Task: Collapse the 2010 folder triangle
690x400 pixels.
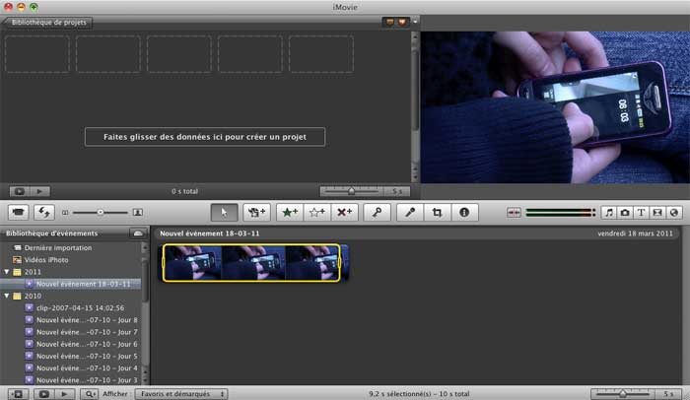Action: coord(7,296)
